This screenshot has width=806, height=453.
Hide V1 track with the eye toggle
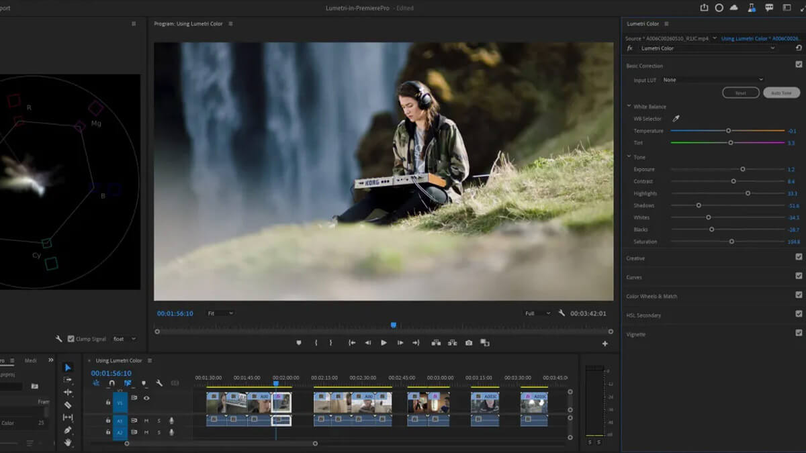pyautogui.click(x=146, y=398)
